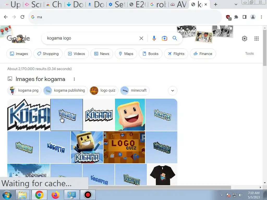Open options menu beside Images for kogama

pyautogui.click(x=74, y=79)
